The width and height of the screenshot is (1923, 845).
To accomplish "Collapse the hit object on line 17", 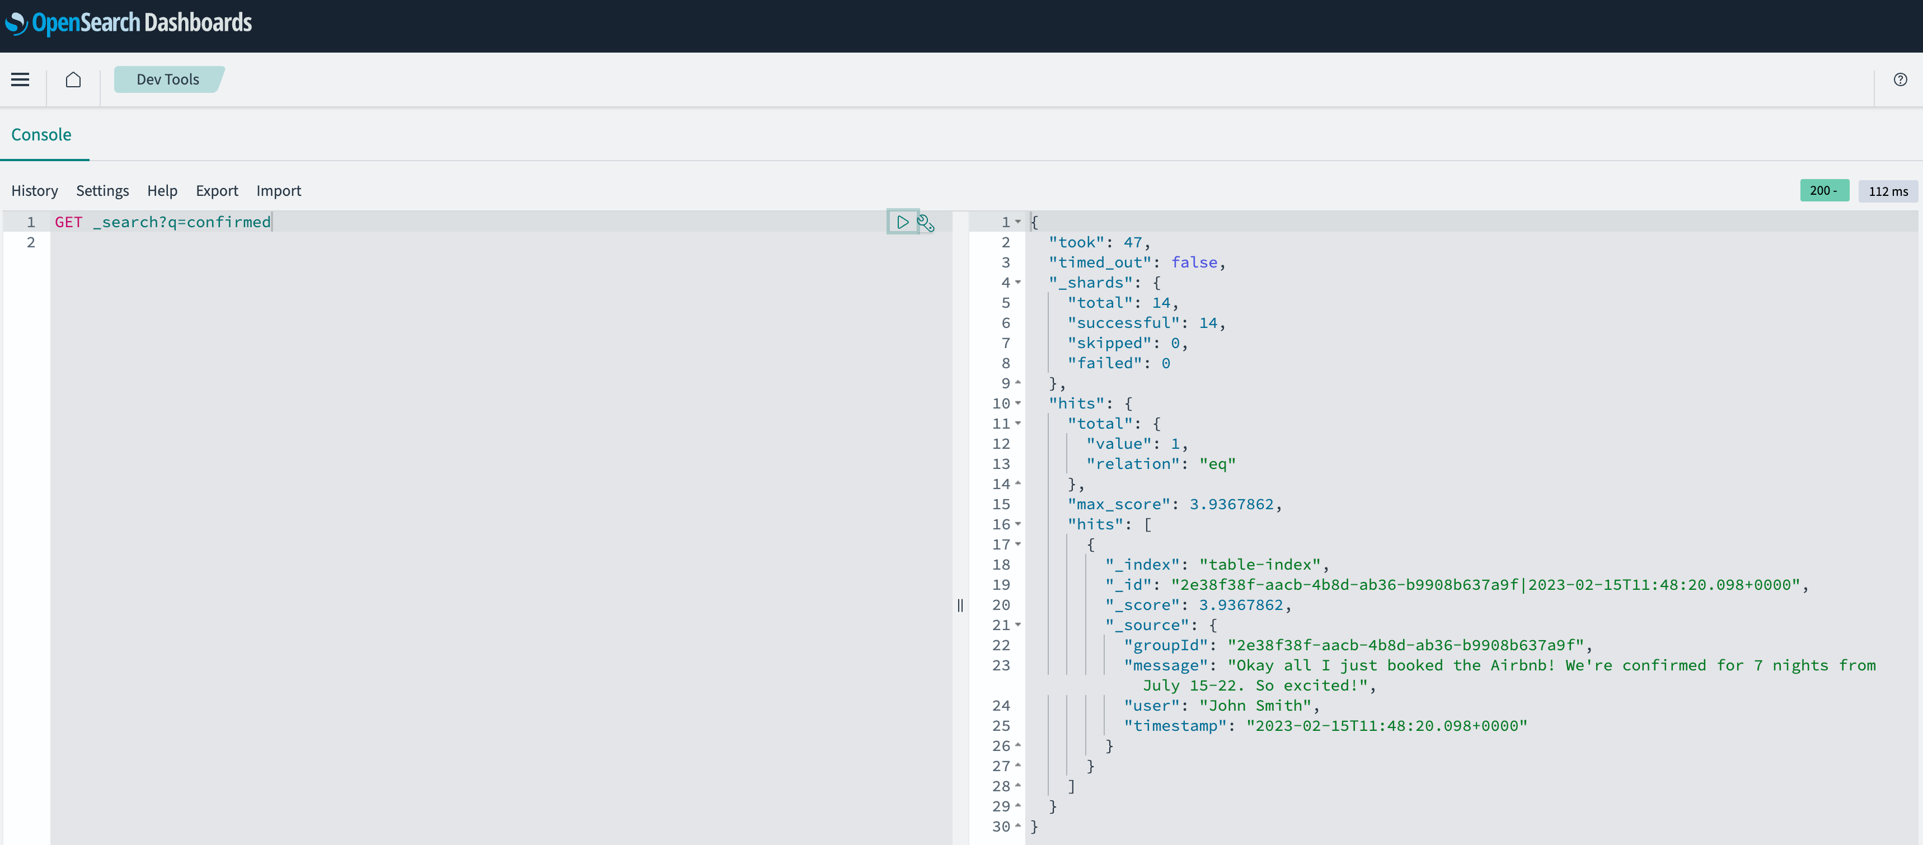I will (x=1017, y=544).
